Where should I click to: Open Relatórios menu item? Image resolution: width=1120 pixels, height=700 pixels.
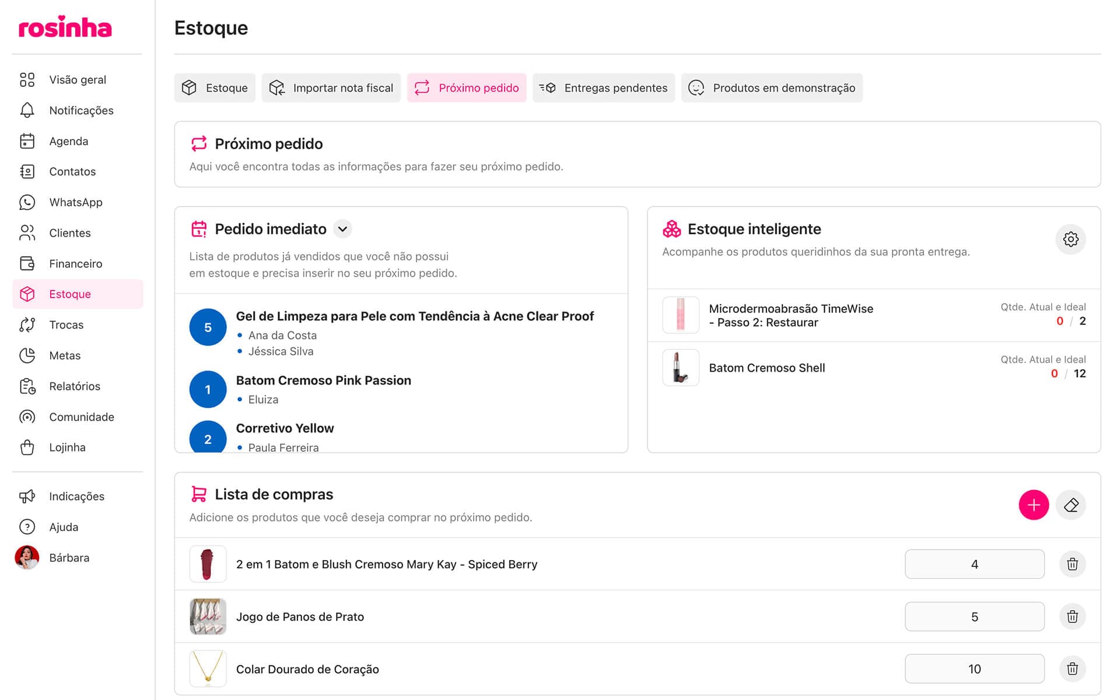[74, 386]
